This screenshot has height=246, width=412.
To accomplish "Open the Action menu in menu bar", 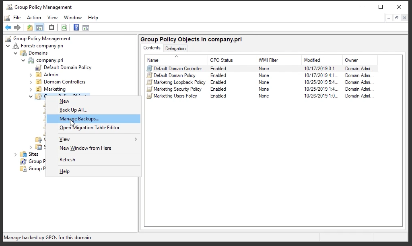I will pyautogui.click(x=34, y=18).
